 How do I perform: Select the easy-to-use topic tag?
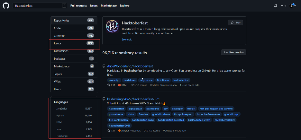coord(146,80)
